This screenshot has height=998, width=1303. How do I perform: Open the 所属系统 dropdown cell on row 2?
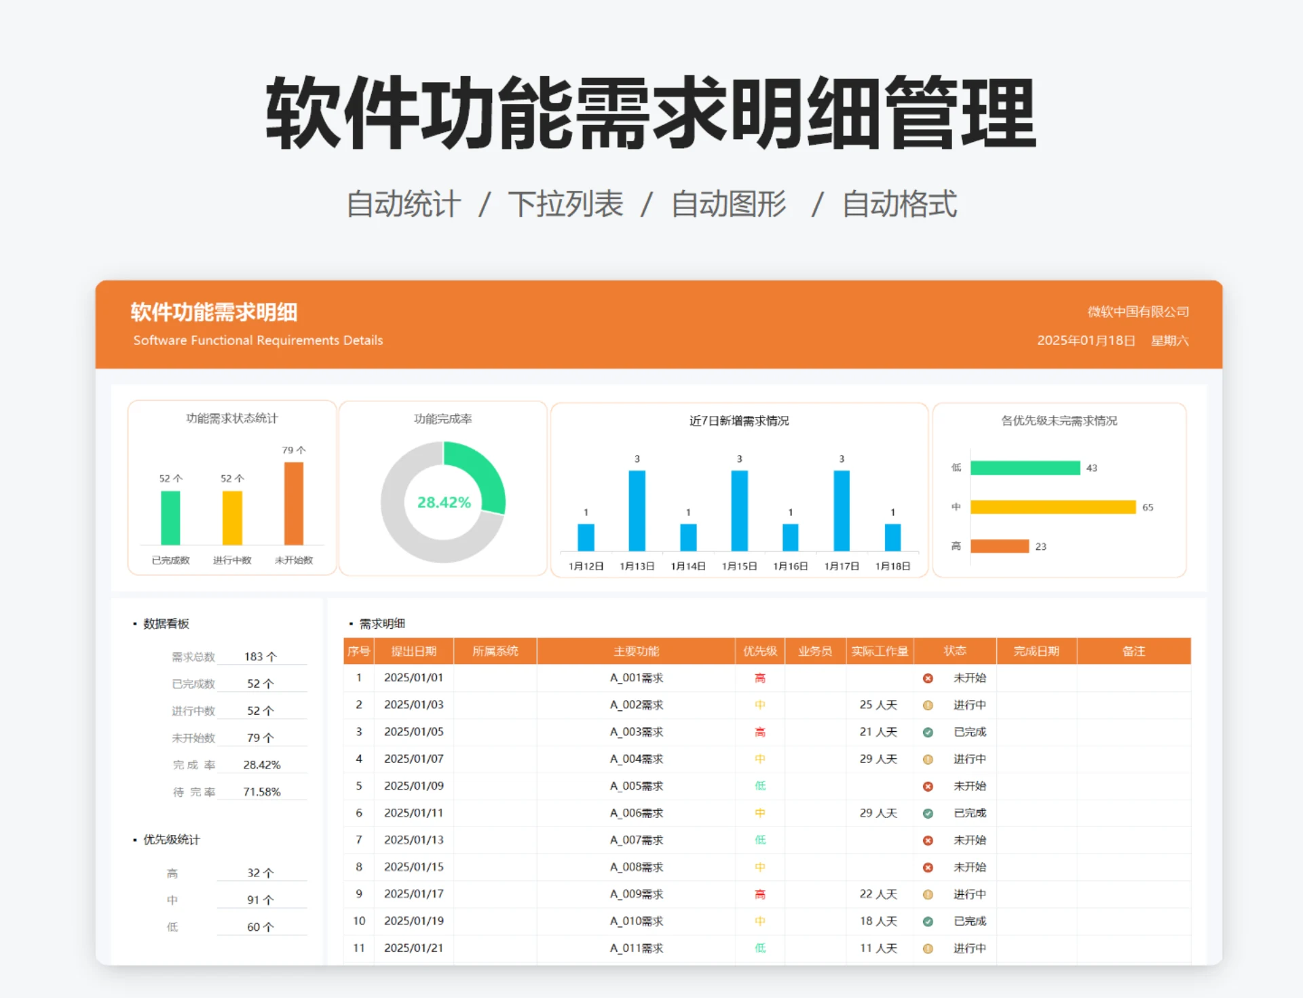[x=495, y=705]
